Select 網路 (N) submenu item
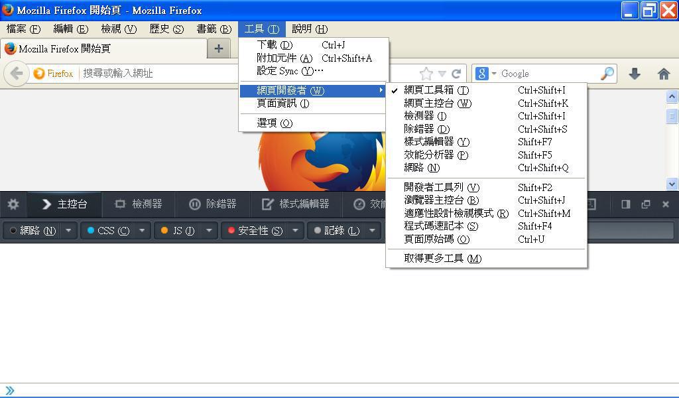 (486, 168)
